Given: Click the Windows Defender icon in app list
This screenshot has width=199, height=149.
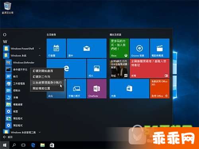Looking at the screenshot, I should (x=8, y=62).
